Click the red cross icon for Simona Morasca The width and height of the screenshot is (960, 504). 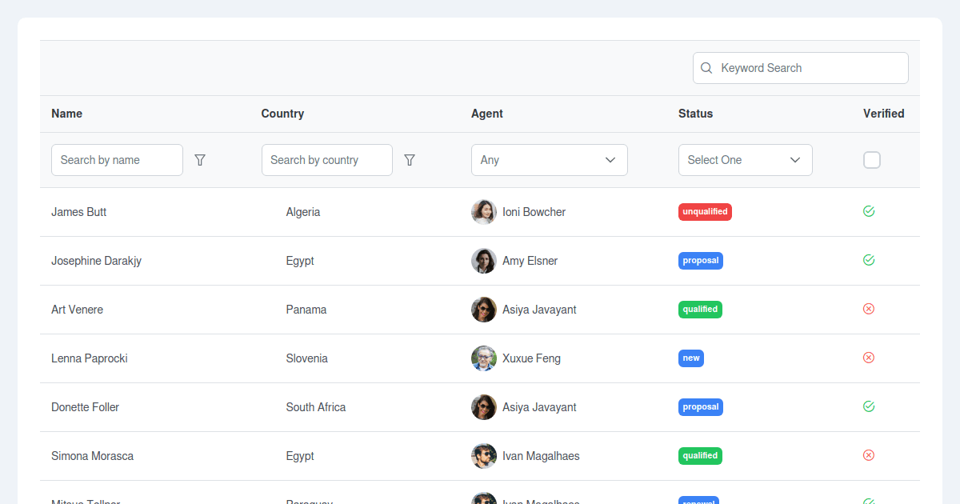pos(869,455)
